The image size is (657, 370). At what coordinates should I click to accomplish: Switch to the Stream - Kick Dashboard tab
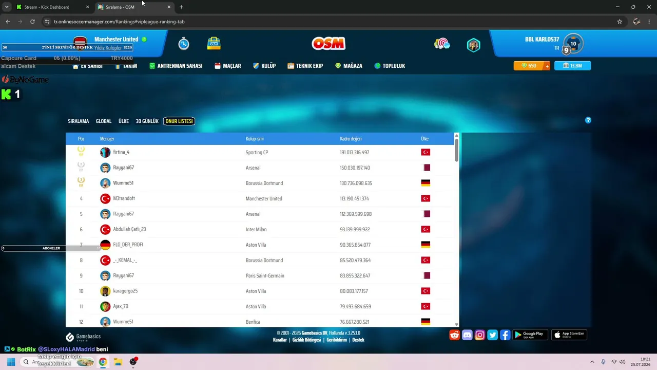tap(51, 7)
